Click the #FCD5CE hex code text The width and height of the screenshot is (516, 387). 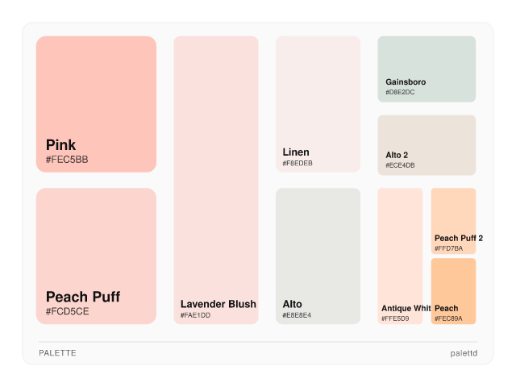(67, 311)
